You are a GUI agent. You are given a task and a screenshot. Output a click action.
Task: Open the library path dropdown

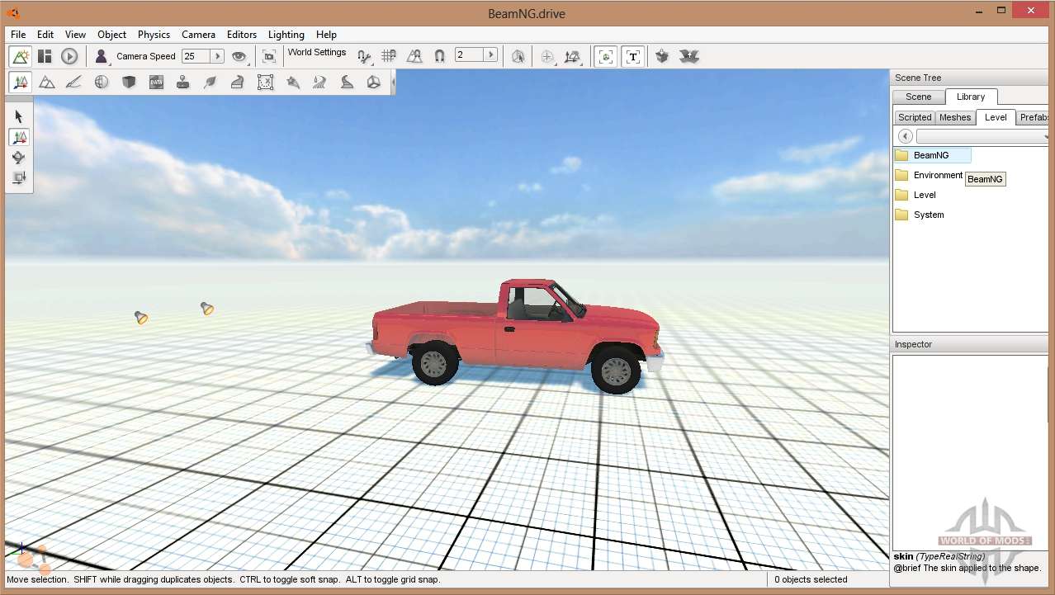coord(982,136)
